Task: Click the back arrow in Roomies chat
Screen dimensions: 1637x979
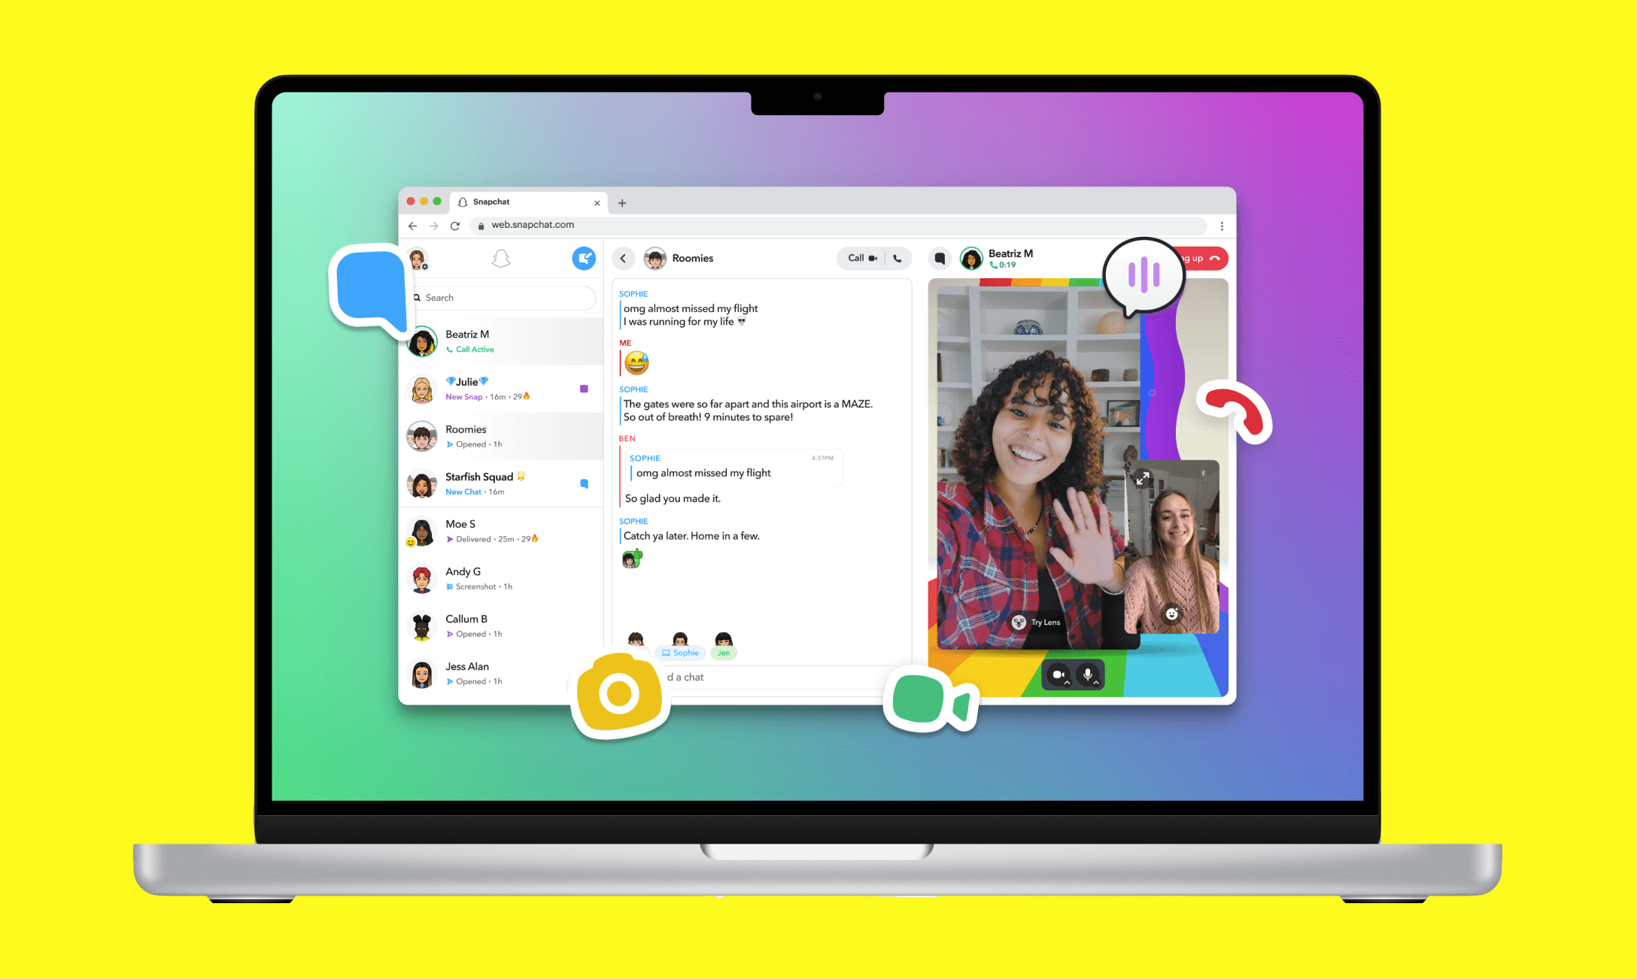Action: pos(623,259)
